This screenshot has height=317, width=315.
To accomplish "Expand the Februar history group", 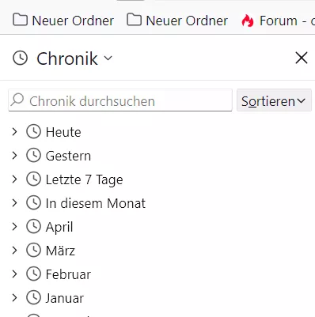I will [x=14, y=274].
